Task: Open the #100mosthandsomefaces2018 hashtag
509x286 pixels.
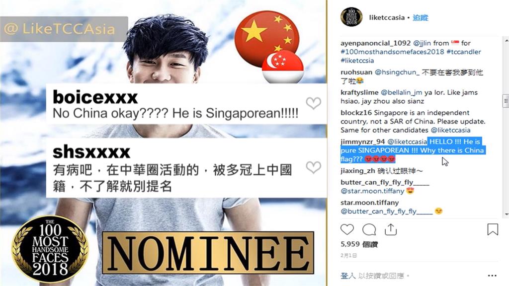Action: coord(392,52)
